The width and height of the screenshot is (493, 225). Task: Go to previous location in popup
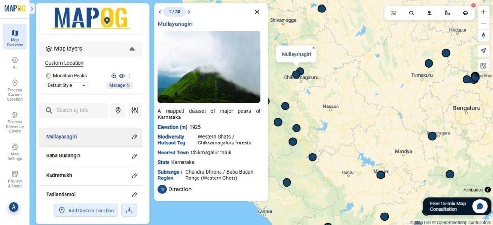click(160, 12)
